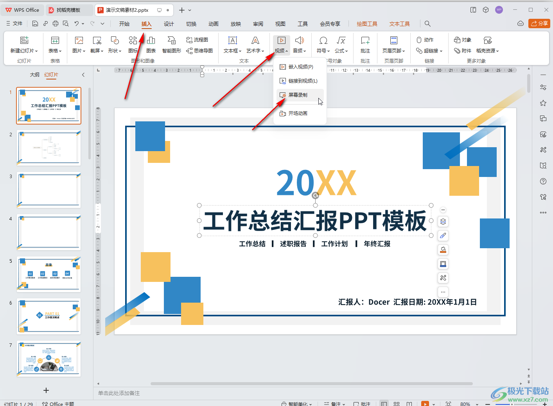The width and height of the screenshot is (553, 406).
Task: Click the Formula (公式) icon
Action: tap(341, 40)
